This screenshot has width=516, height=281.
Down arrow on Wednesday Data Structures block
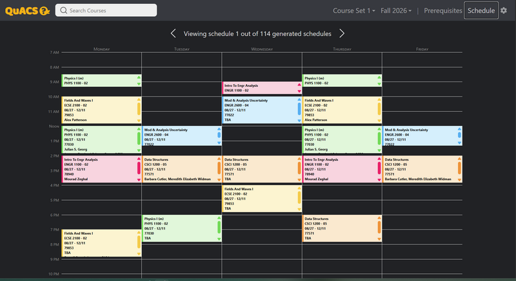pyautogui.click(x=299, y=179)
